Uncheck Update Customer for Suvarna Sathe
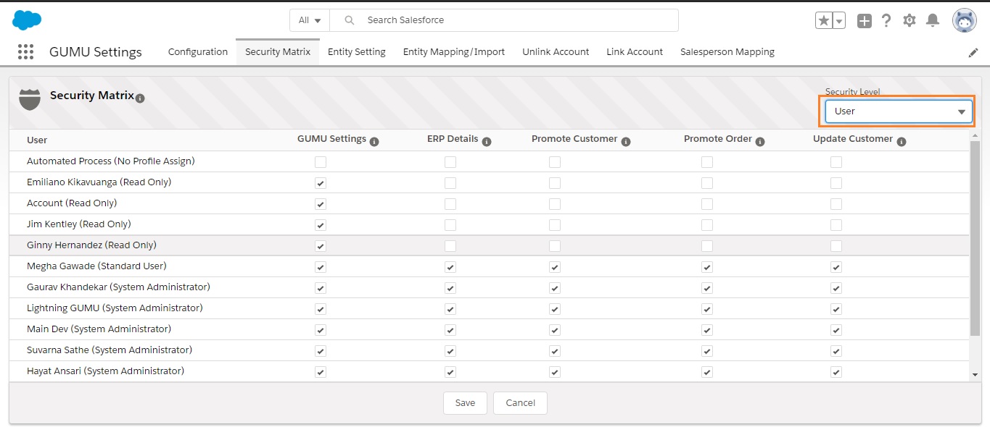 836,351
